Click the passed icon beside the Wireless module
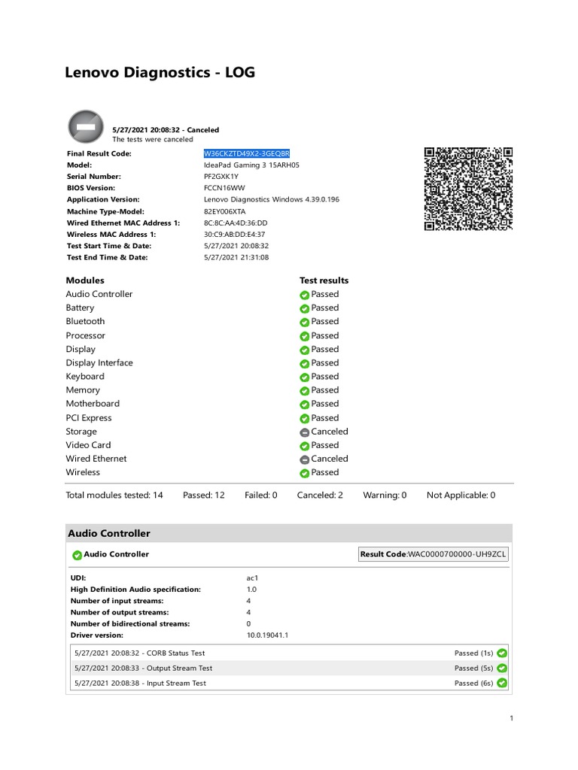This screenshot has width=578, height=770. point(304,474)
